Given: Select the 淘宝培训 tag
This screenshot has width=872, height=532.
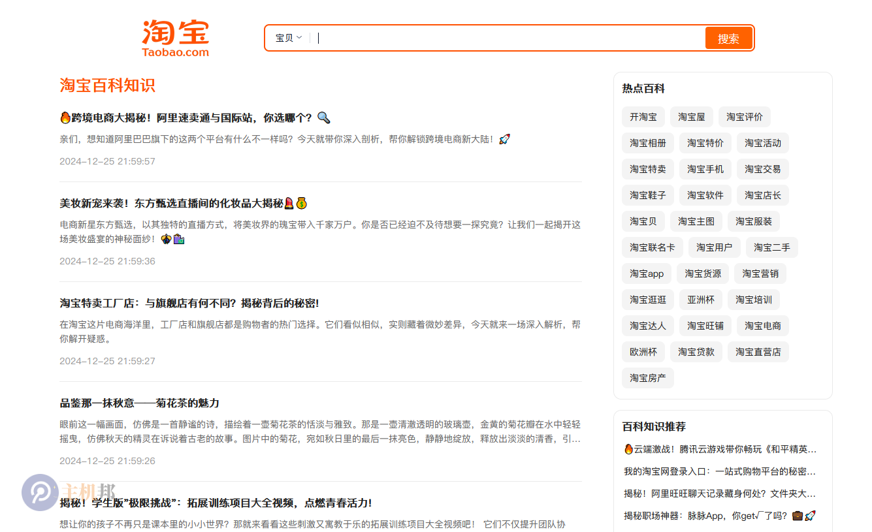Looking at the screenshot, I should tap(754, 300).
